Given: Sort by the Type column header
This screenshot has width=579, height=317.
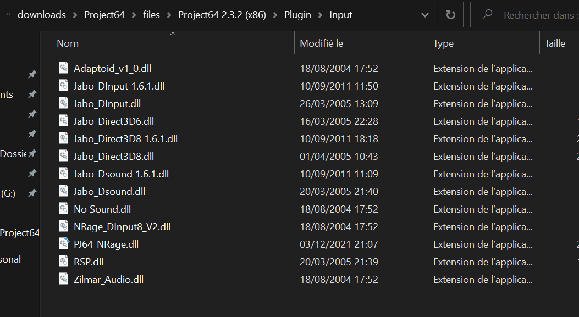Looking at the screenshot, I should pos(443,43).
